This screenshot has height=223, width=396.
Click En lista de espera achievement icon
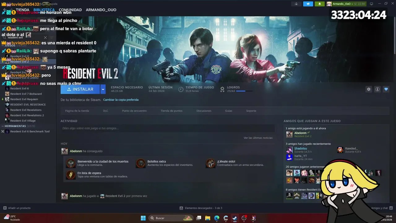pyautogui.click(x=71, y=175)
